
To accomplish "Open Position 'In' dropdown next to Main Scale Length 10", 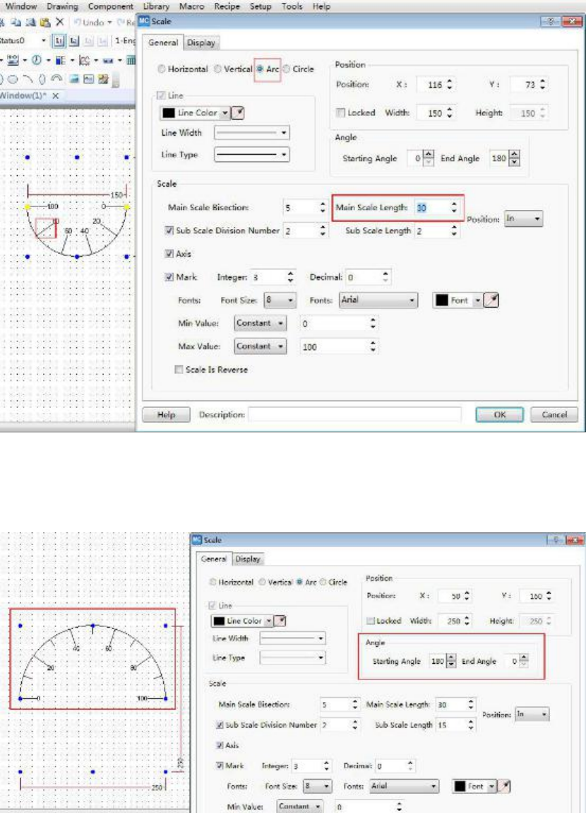I will pos(523,219).
